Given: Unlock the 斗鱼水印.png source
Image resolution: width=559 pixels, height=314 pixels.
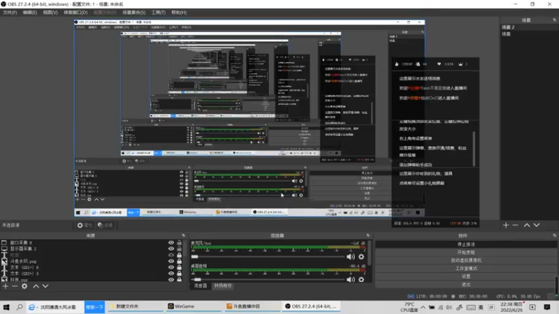Looking at the screenshot, I should (180, 261).
